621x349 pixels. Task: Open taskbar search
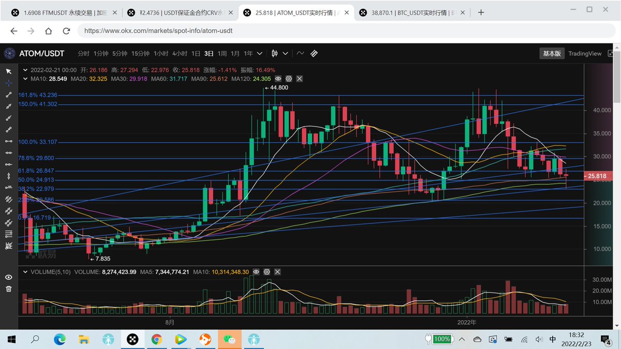(35, 339)
